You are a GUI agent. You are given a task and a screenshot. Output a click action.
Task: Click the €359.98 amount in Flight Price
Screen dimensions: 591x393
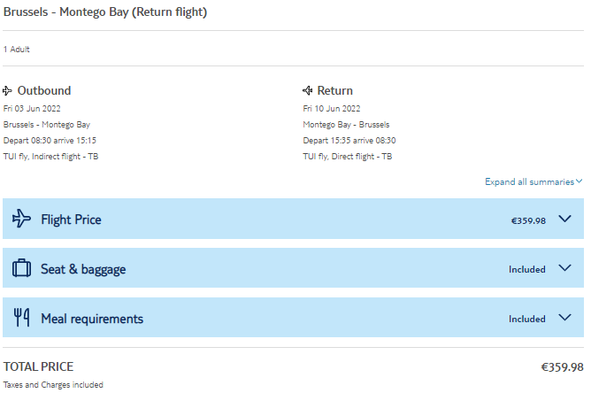click(x=528, y=220)
